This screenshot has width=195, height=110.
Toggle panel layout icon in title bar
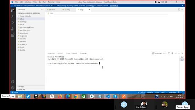(159, 2)
